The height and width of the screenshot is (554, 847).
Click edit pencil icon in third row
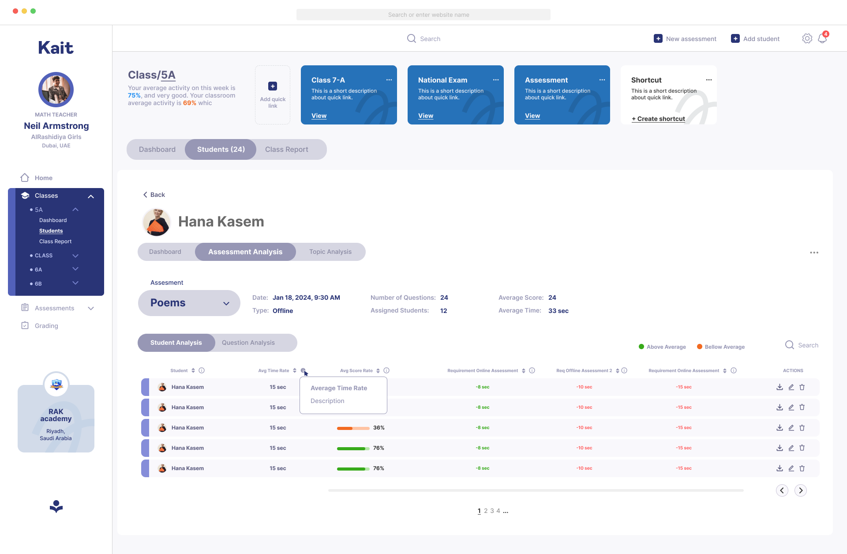[791, 428]
